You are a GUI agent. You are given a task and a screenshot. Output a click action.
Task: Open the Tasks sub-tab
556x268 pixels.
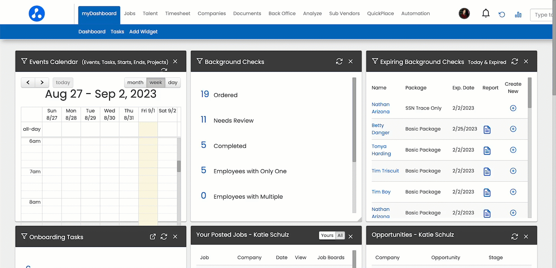tap(117, 32)
